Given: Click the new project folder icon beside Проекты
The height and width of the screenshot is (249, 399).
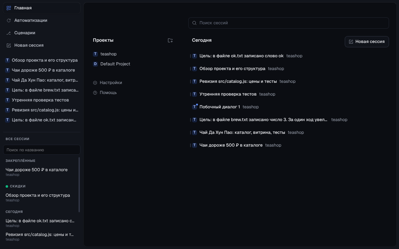Looking at the screenshot, I should [170, 40].
